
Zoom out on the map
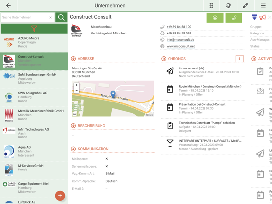(77, 90)
